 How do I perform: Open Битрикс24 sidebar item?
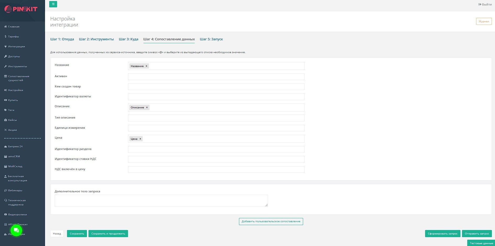(x=15, y=147)
